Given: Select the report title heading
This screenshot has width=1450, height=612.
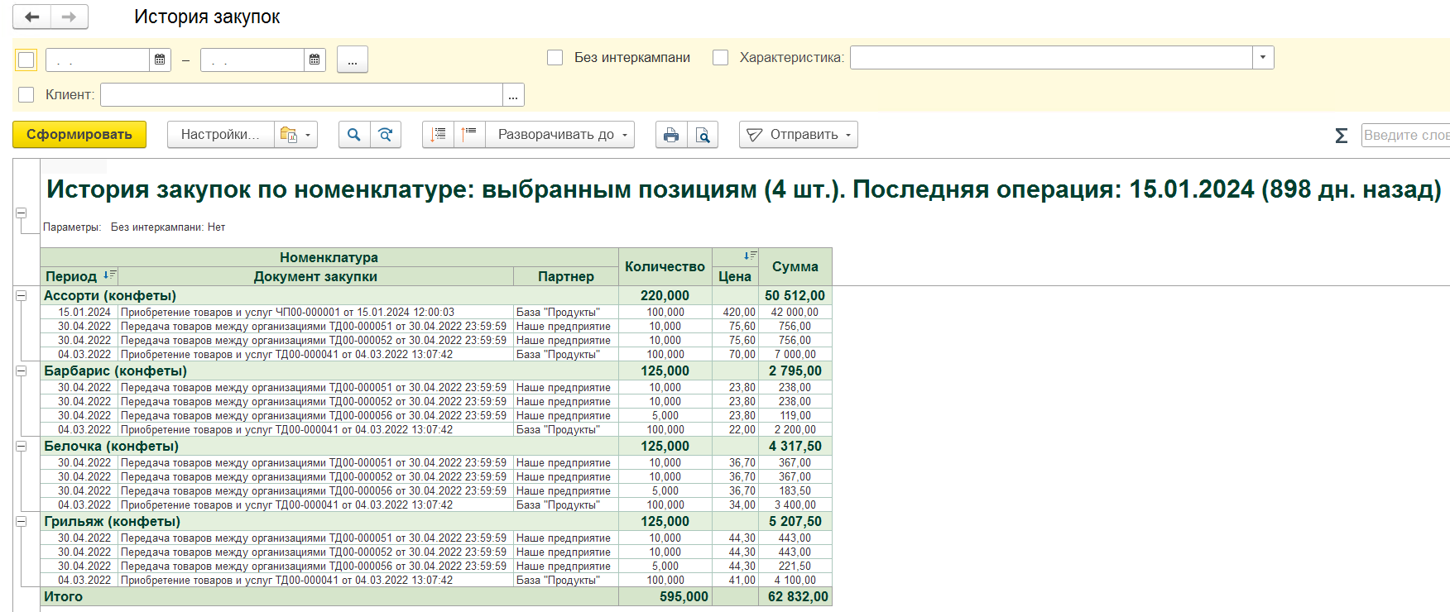Looking at the screenshot, I should (744, 189).
